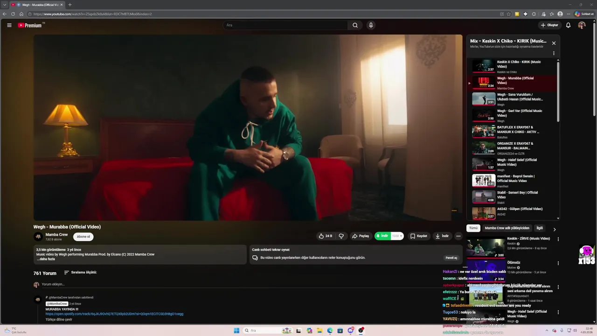Subscribe with Abone ol button
This screenshot has height=336, width=597.
[x=83, y=237]
